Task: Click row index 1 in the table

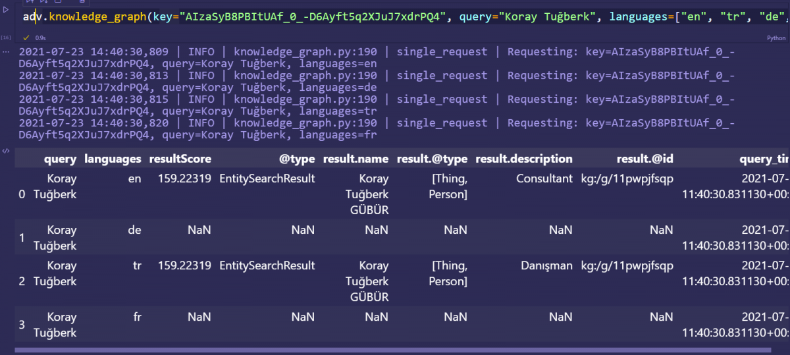Action: pos(22,238)
